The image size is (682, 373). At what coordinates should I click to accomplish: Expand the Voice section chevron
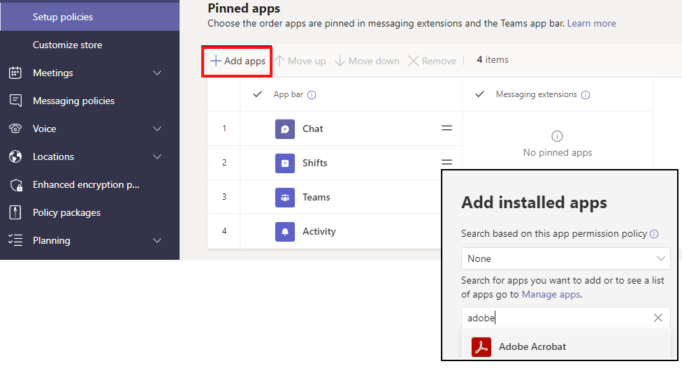click(x=157, y=129)
